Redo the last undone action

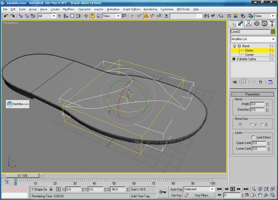point(12,16)
